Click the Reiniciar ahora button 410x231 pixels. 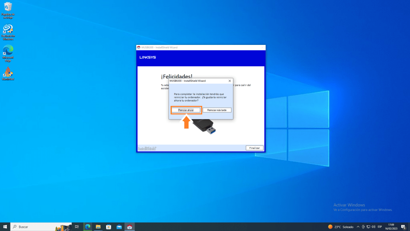(185, 110)
